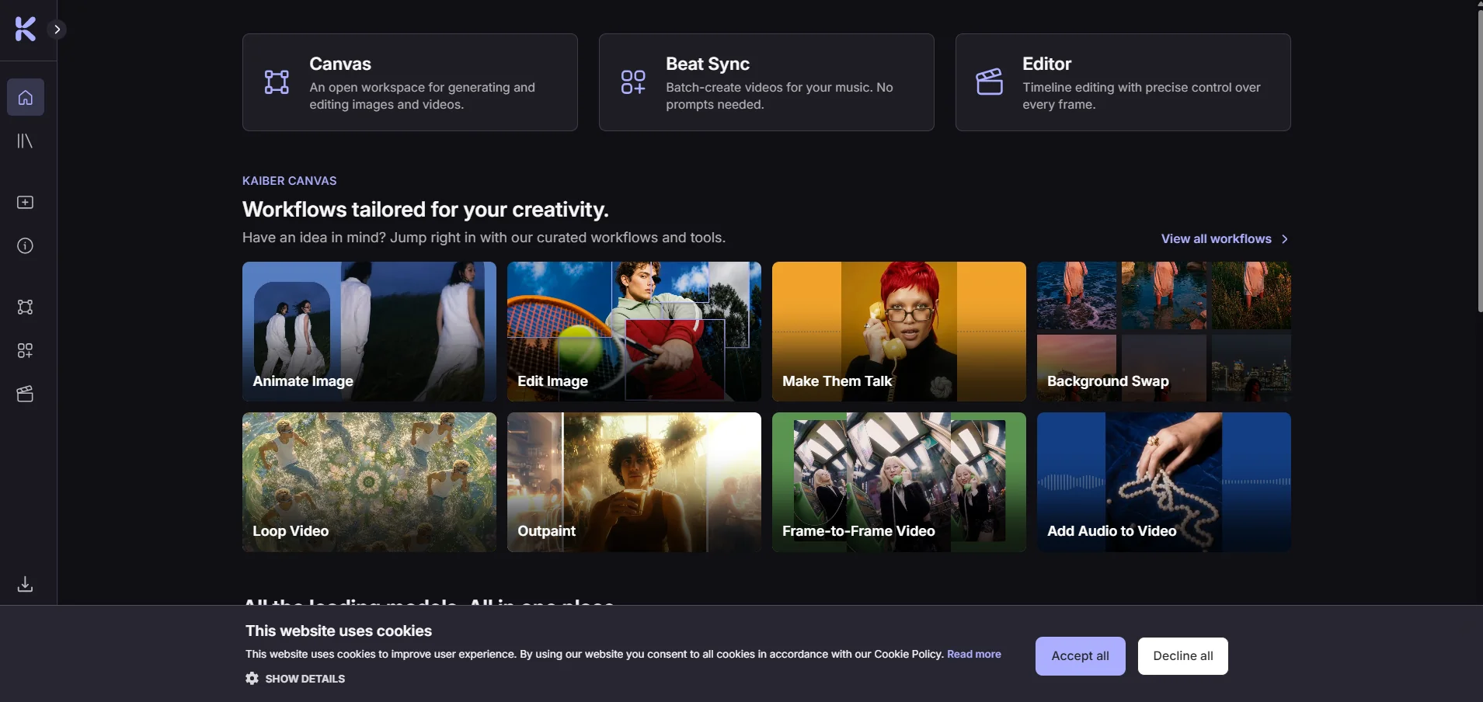Screen dimensions: 1483x702
Task: Click the Beat Sync card's grid-plus icon
Action: (633, 82)
